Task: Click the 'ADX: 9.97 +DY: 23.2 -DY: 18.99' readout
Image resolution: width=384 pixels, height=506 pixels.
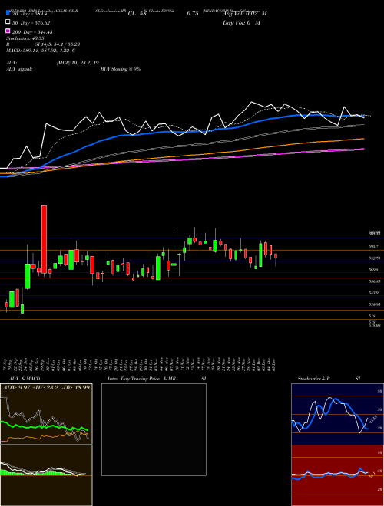Action: pos(47,387)
